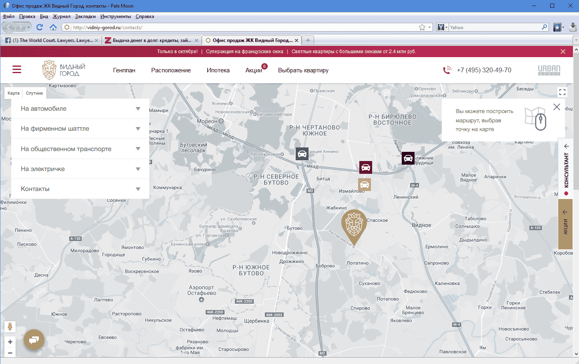Open the Акции page link
Screen dimensions: 579x364
tap(254, 70)
